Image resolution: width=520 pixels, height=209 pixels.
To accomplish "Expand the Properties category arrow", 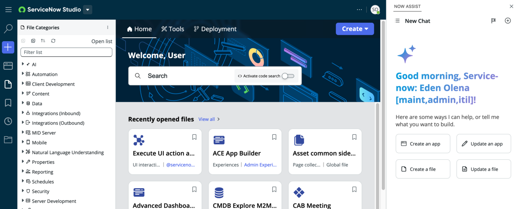I will [23, 162].
